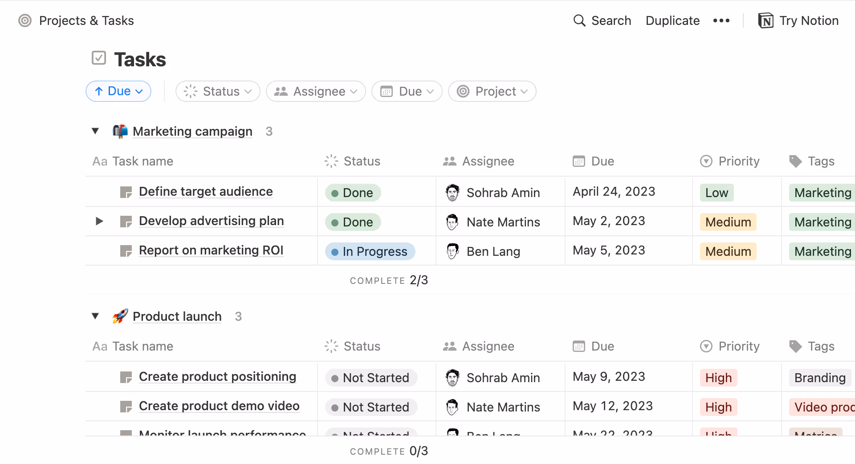Open the ••• options menu

(x=721, y=20)
